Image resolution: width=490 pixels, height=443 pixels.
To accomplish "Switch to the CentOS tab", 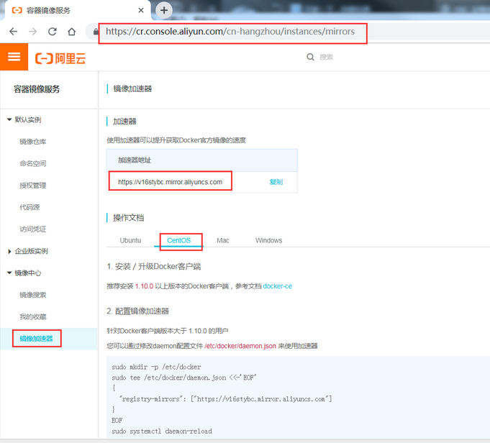I will [178, 240].
